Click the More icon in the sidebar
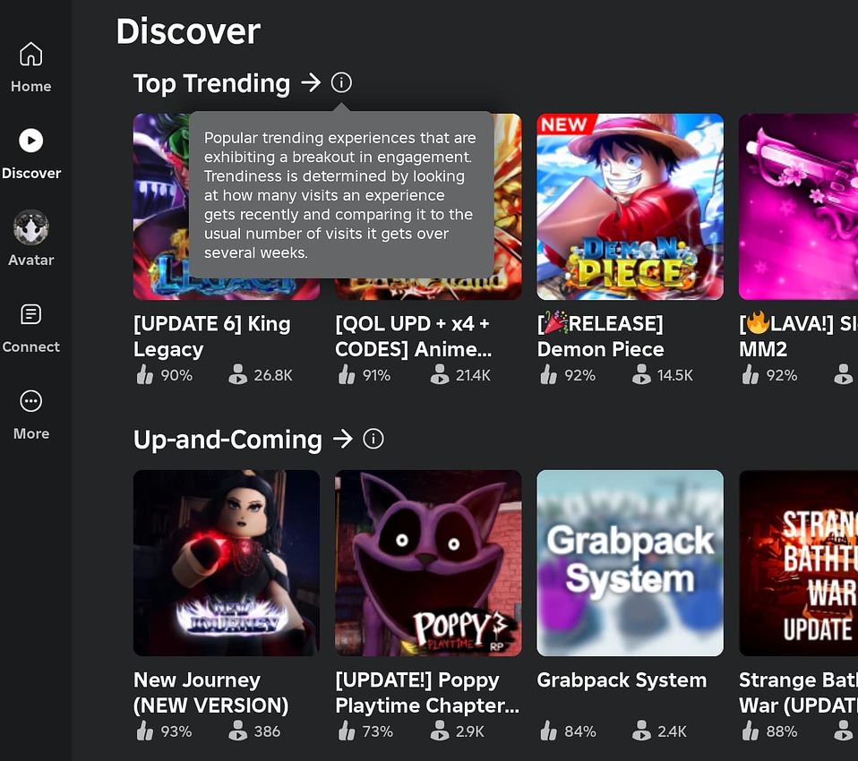858x761 pixels. click(30, 400)
